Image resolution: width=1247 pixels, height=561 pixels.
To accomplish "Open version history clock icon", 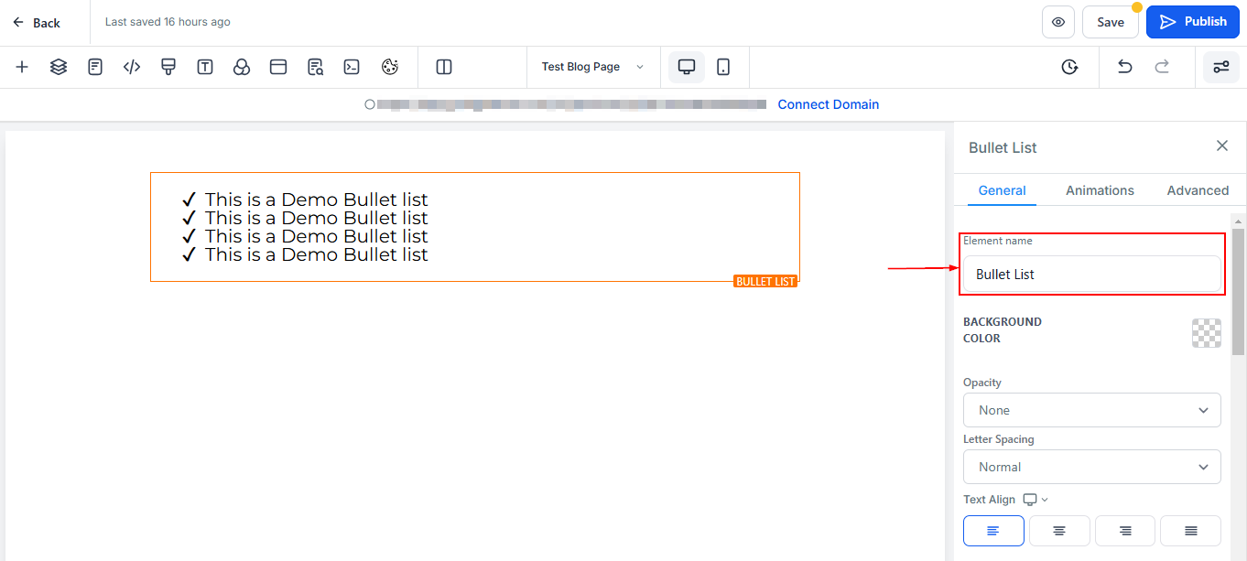I will [1069, 67].
